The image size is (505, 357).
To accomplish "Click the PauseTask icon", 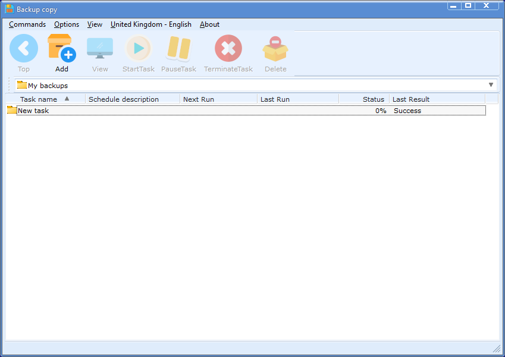I will pos(178,49).
